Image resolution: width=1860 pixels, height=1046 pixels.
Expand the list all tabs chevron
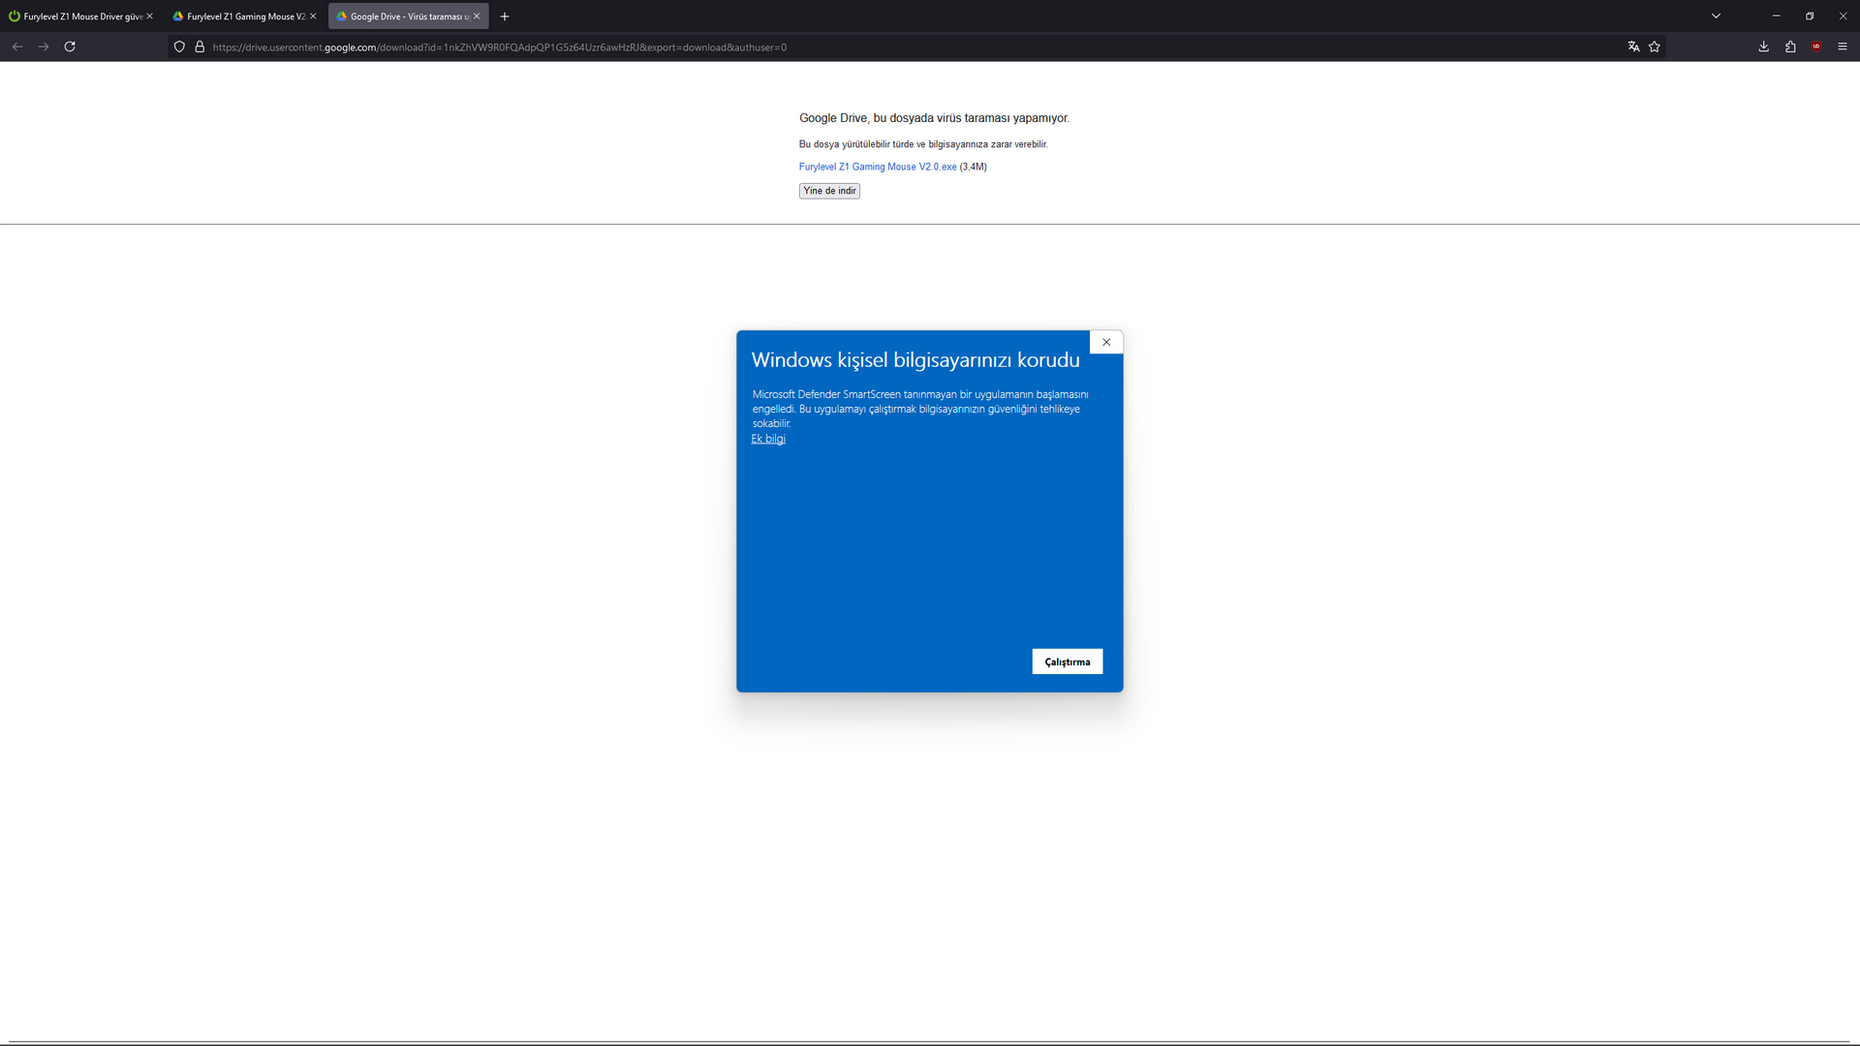click(x=1716, y=15)
